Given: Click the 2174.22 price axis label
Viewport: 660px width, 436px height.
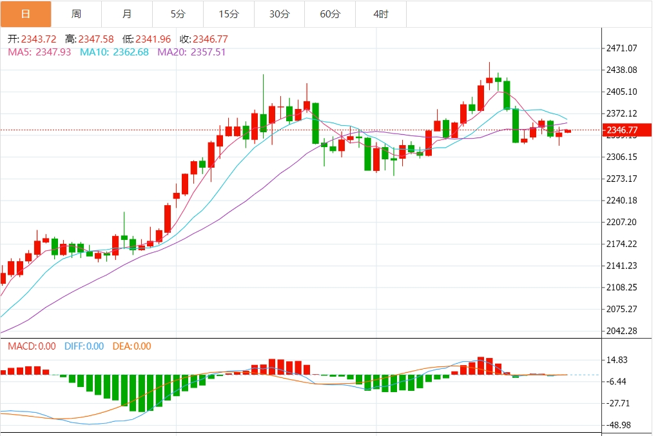Looking at the screenshot, I should click(622, 244).
